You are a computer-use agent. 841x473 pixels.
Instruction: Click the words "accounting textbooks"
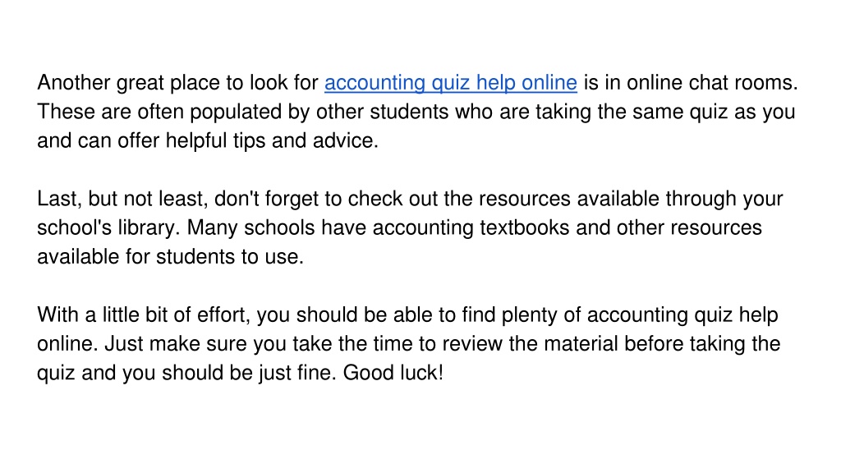pos(471,228)
